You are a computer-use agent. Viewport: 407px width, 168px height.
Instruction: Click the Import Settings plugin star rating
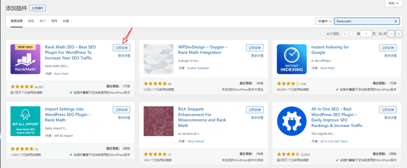(22, 149)
